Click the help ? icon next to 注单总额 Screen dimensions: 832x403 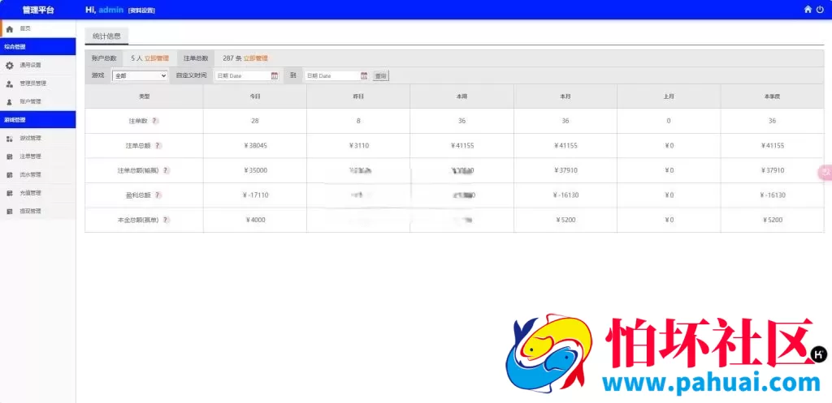click(x=158, y=146)
